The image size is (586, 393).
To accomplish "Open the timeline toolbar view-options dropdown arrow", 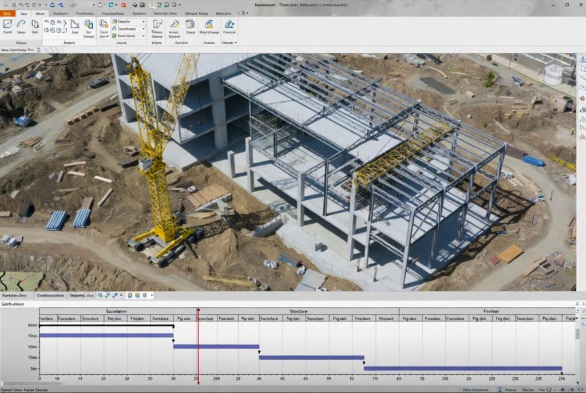I will coord(152,295).
